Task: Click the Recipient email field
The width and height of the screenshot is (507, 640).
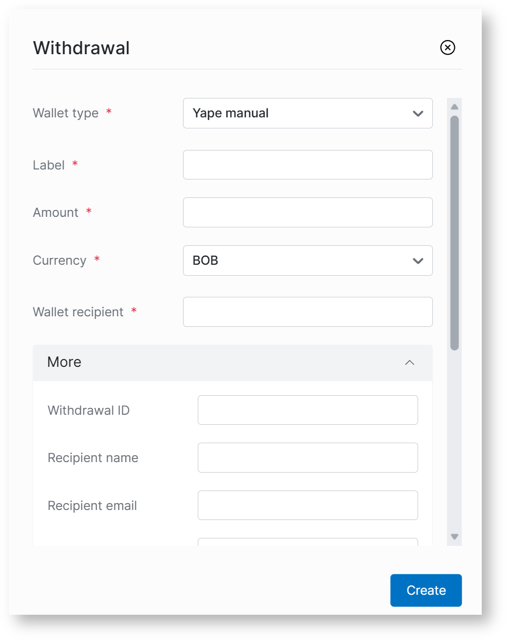Action: tap(307, 505)
